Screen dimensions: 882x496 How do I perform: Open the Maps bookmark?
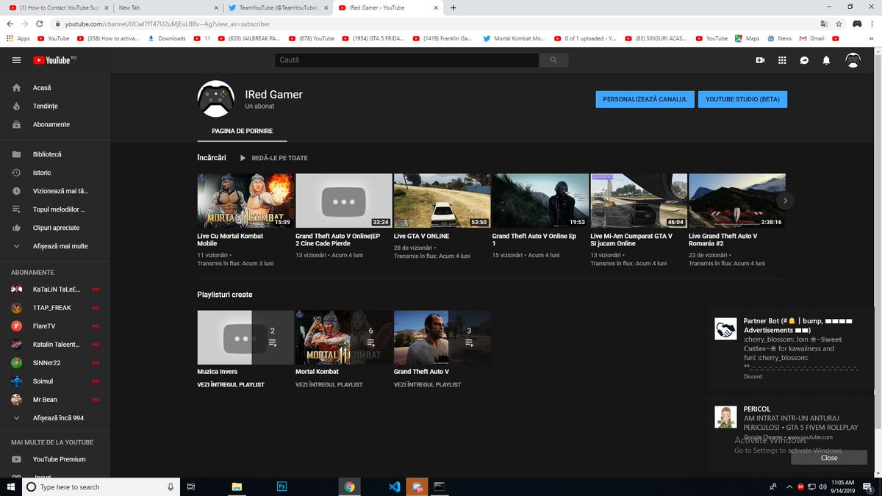tap(747, 38)
